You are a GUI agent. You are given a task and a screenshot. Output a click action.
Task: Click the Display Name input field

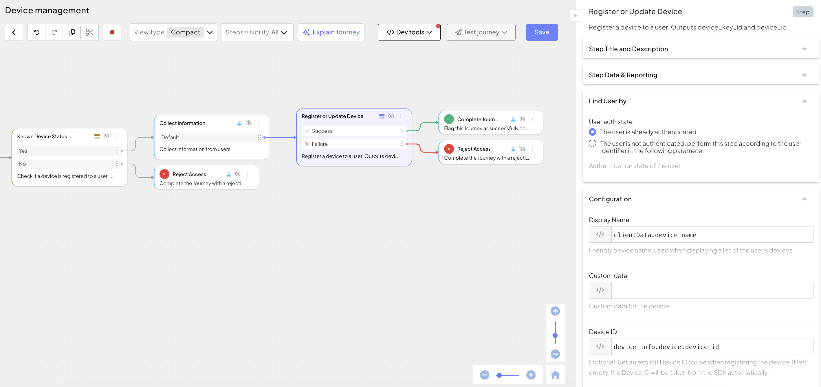click(x=712, y=235)
